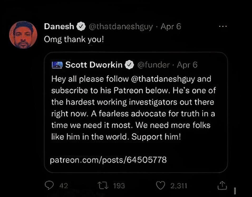Open the reply icon on Danesh's tweet

coord(50,185)
